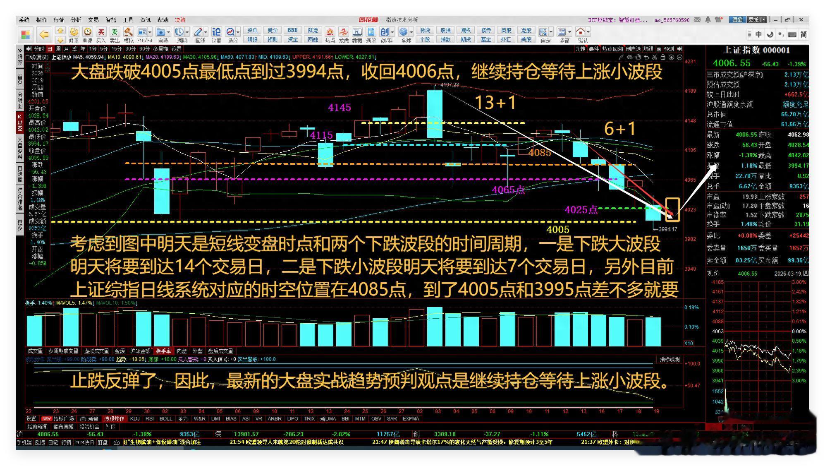Switch to the 60分 period tab
The width and height of the screenshot is (825, 466).
click(144, 49)
